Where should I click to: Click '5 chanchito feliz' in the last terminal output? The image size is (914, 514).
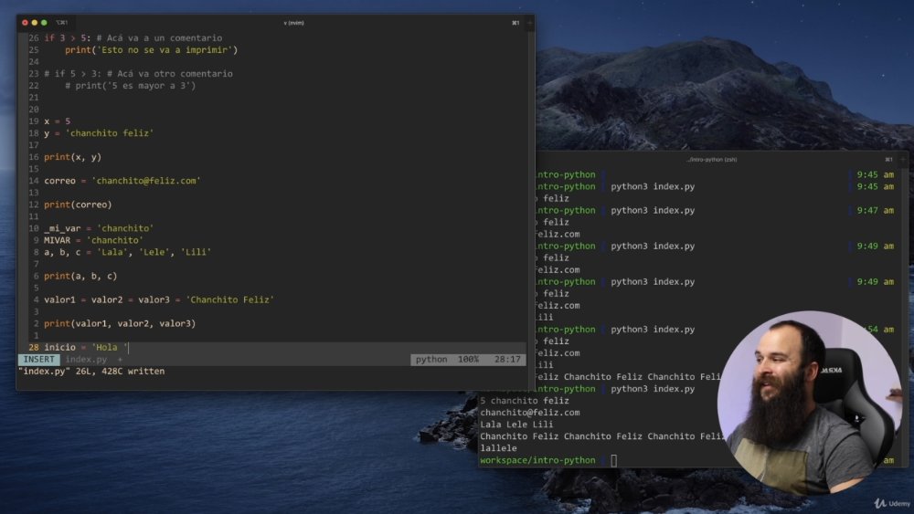(x=524, y=401)
